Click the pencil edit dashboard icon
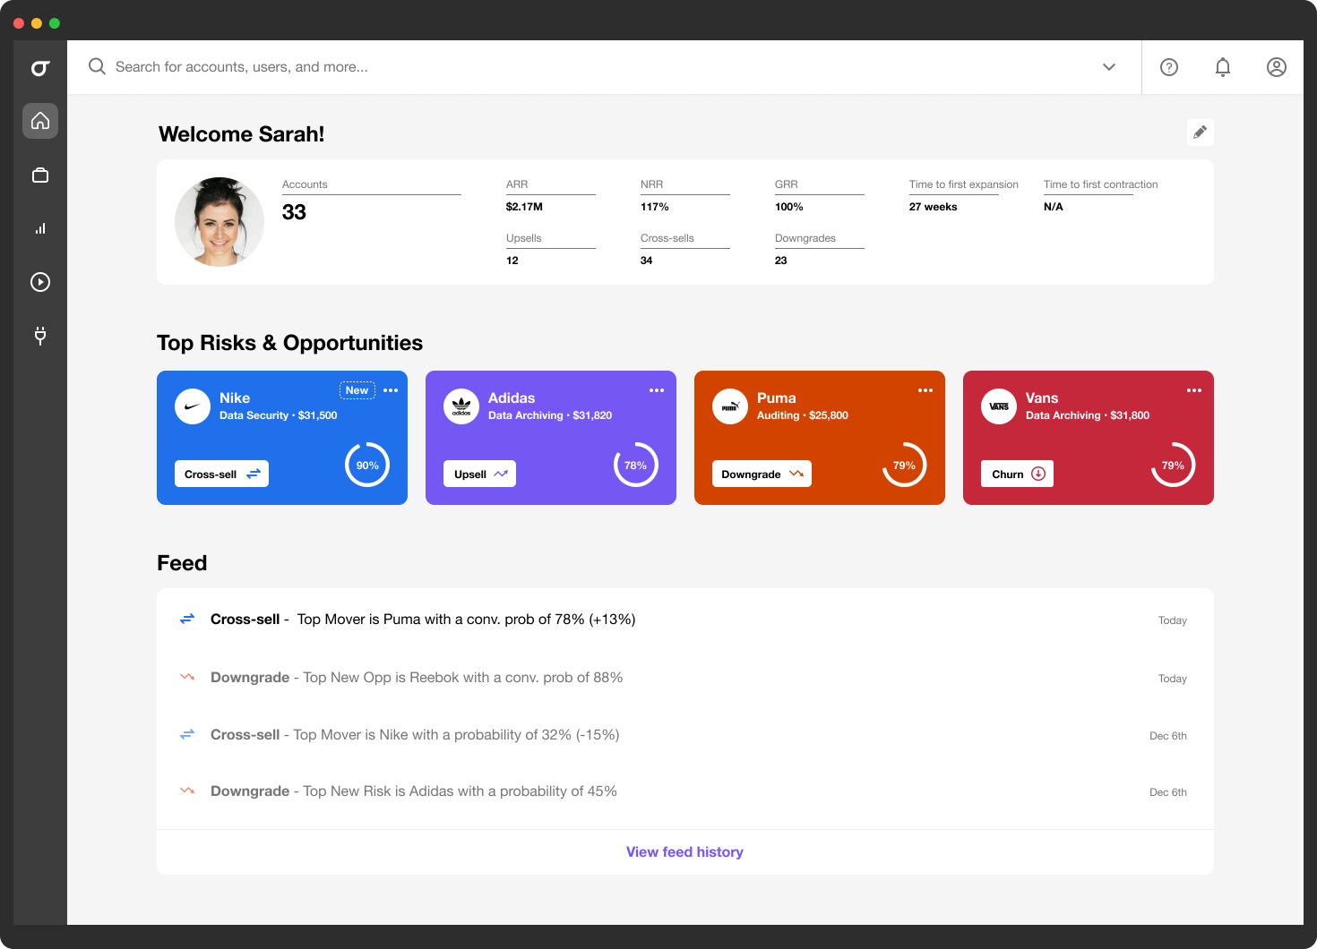 coord(1201,133)
